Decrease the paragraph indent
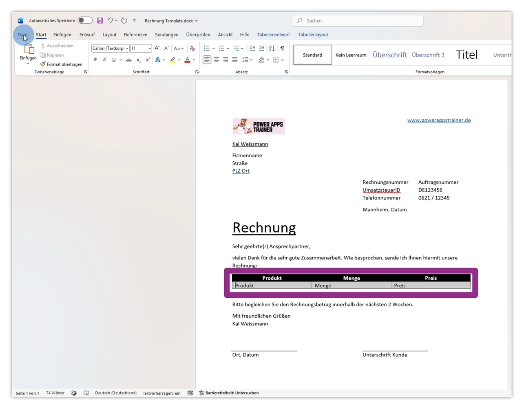This screenshot has width=522, height=404. coord(252,48)
